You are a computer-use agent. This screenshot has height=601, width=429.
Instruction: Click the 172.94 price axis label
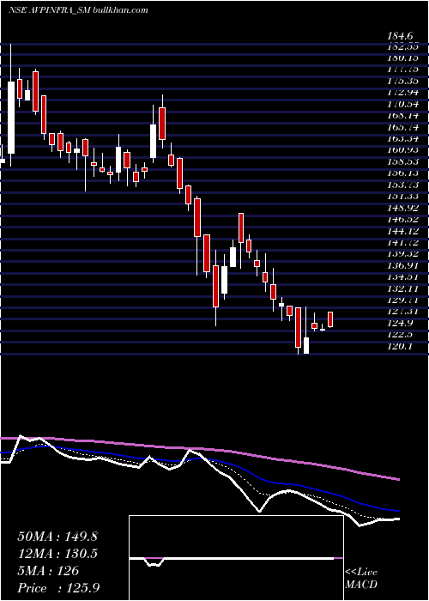coord(402,93)
